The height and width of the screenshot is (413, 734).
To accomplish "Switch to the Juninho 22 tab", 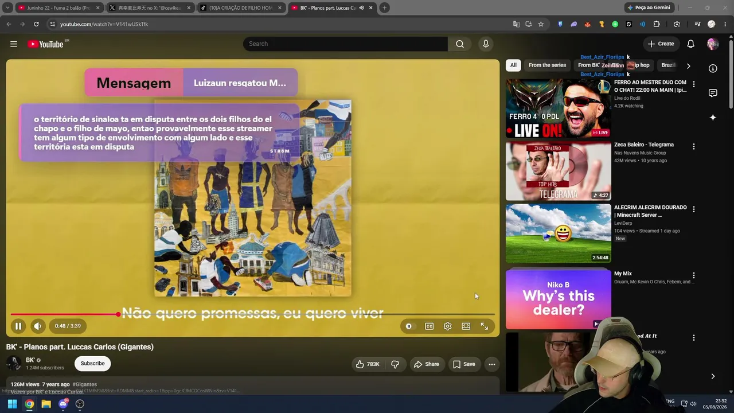I will click(58, 8).
